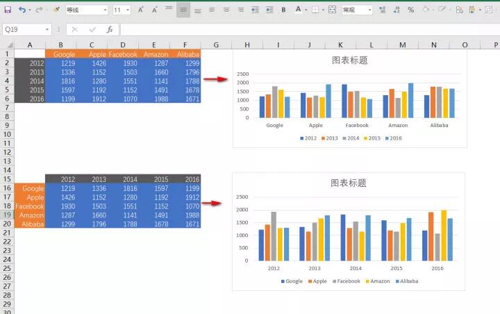Select cell F19 containing 1988
500x314 pixels.
point(185,215)
